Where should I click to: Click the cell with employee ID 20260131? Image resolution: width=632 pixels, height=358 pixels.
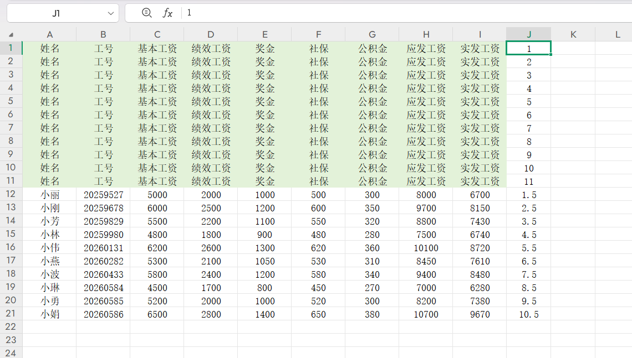tap(103, 248)
